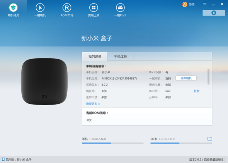The height and width of the screenshot is (163, 228).
Task: Open 实用工具 grid icon
Action: click(x=94, y=8)
